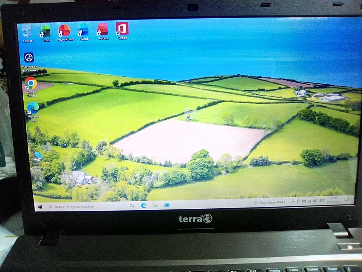Select the Google Chrome desktop shortcut
This screenshot has width=362, height=272.
[31, 87]
